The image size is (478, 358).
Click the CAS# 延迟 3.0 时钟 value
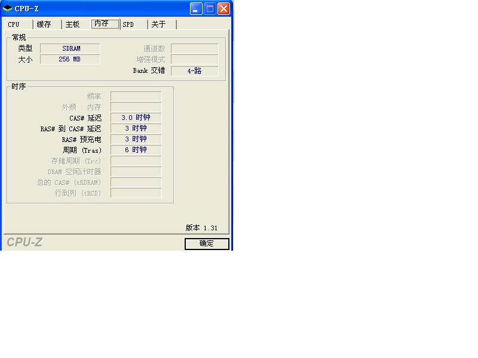[136, 118]
